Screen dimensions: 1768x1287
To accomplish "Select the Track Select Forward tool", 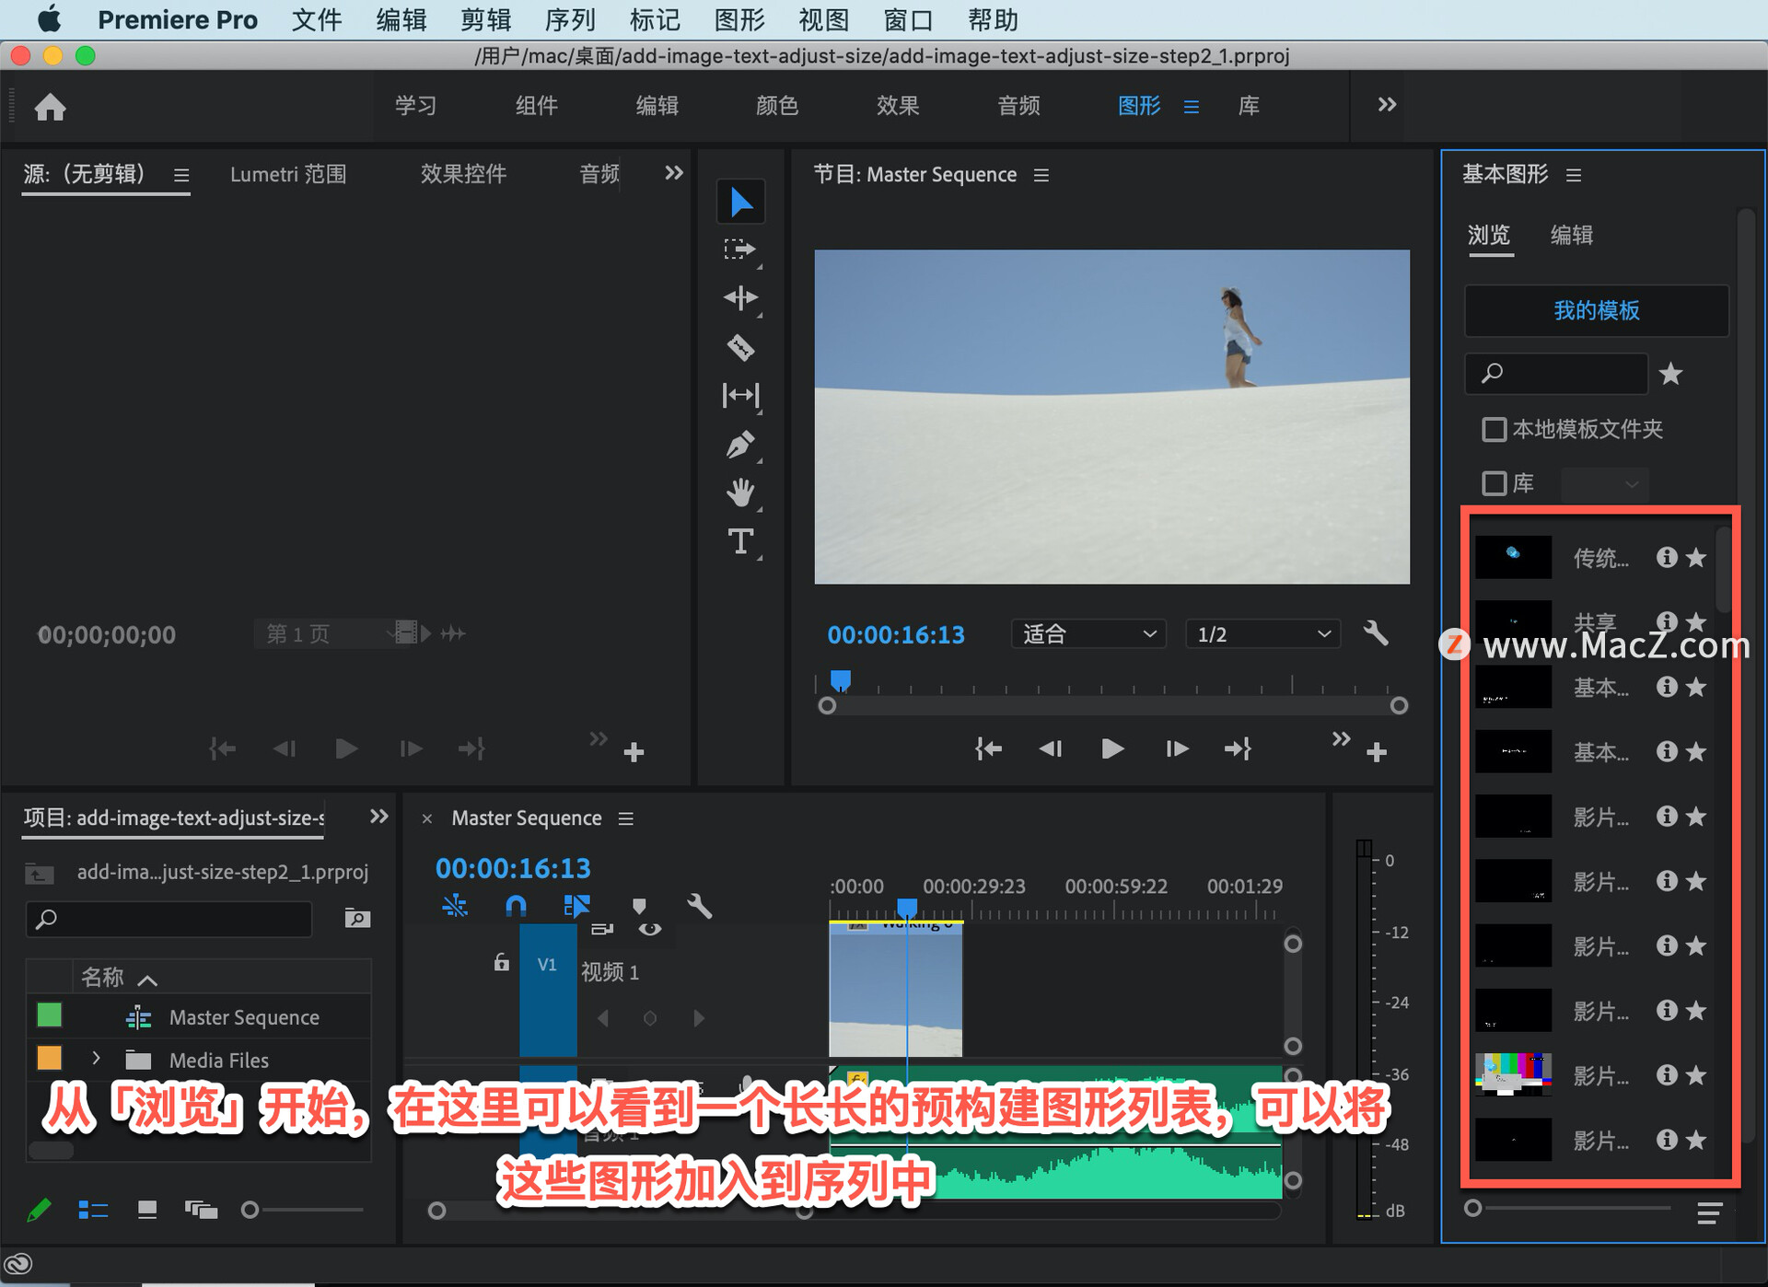I will pyautogui.click(x=739, y=249).
